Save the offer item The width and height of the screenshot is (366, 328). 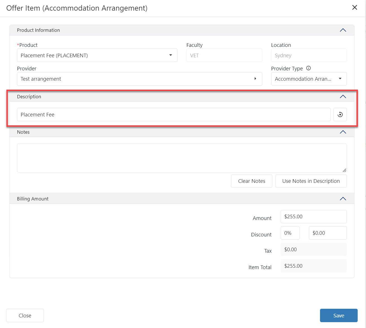(x=338, y=315)
